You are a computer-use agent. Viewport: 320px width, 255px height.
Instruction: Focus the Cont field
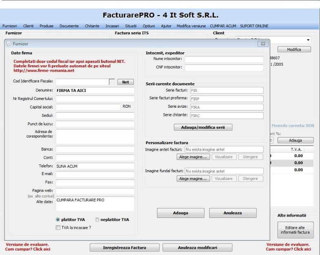coord(95,157)
